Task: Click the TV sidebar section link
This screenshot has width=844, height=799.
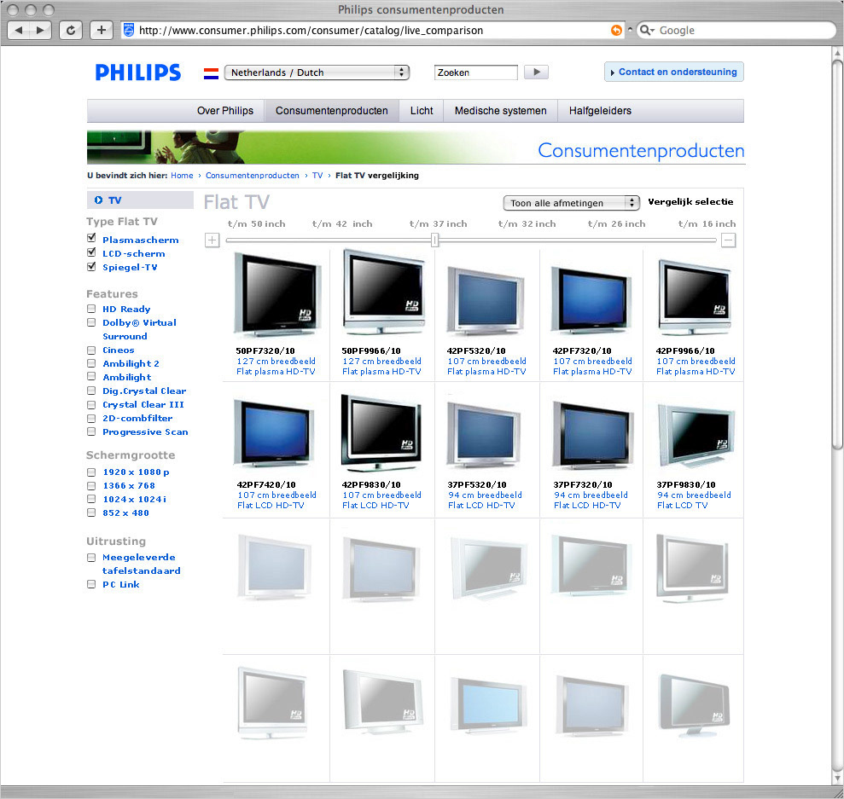Action: click(114, 200)
